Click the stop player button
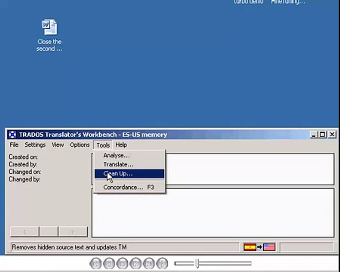 tap(122, 264)
